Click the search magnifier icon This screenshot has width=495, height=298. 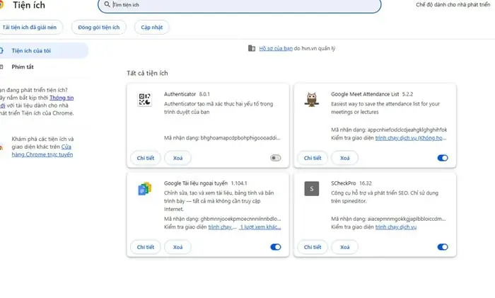click(107, 4)
